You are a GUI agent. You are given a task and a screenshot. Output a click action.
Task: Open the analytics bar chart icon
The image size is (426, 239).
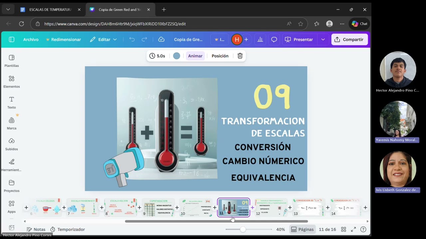pyautogui.click(x=260, y=40)
